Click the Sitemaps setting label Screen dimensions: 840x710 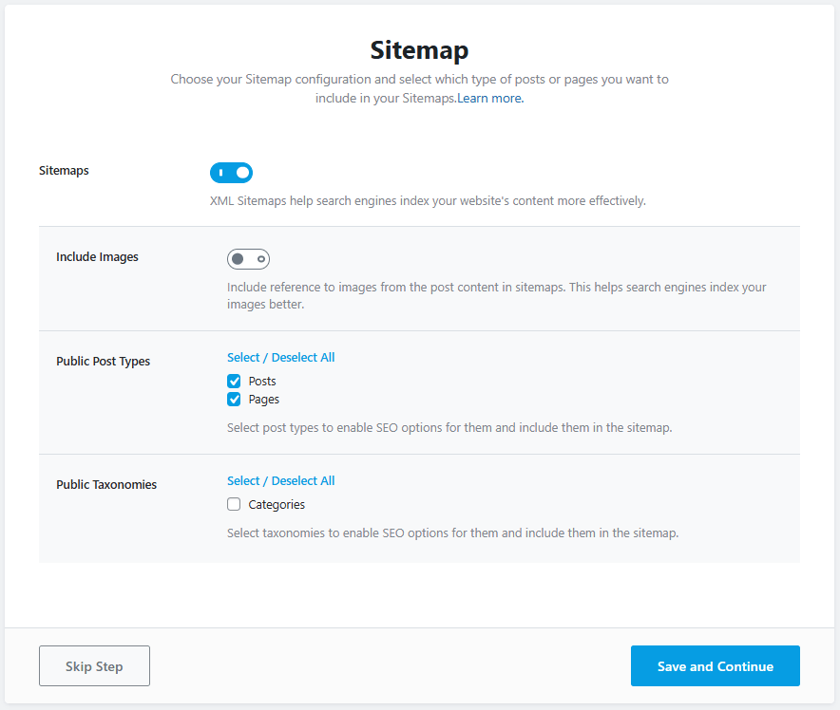tap(64, 171)
